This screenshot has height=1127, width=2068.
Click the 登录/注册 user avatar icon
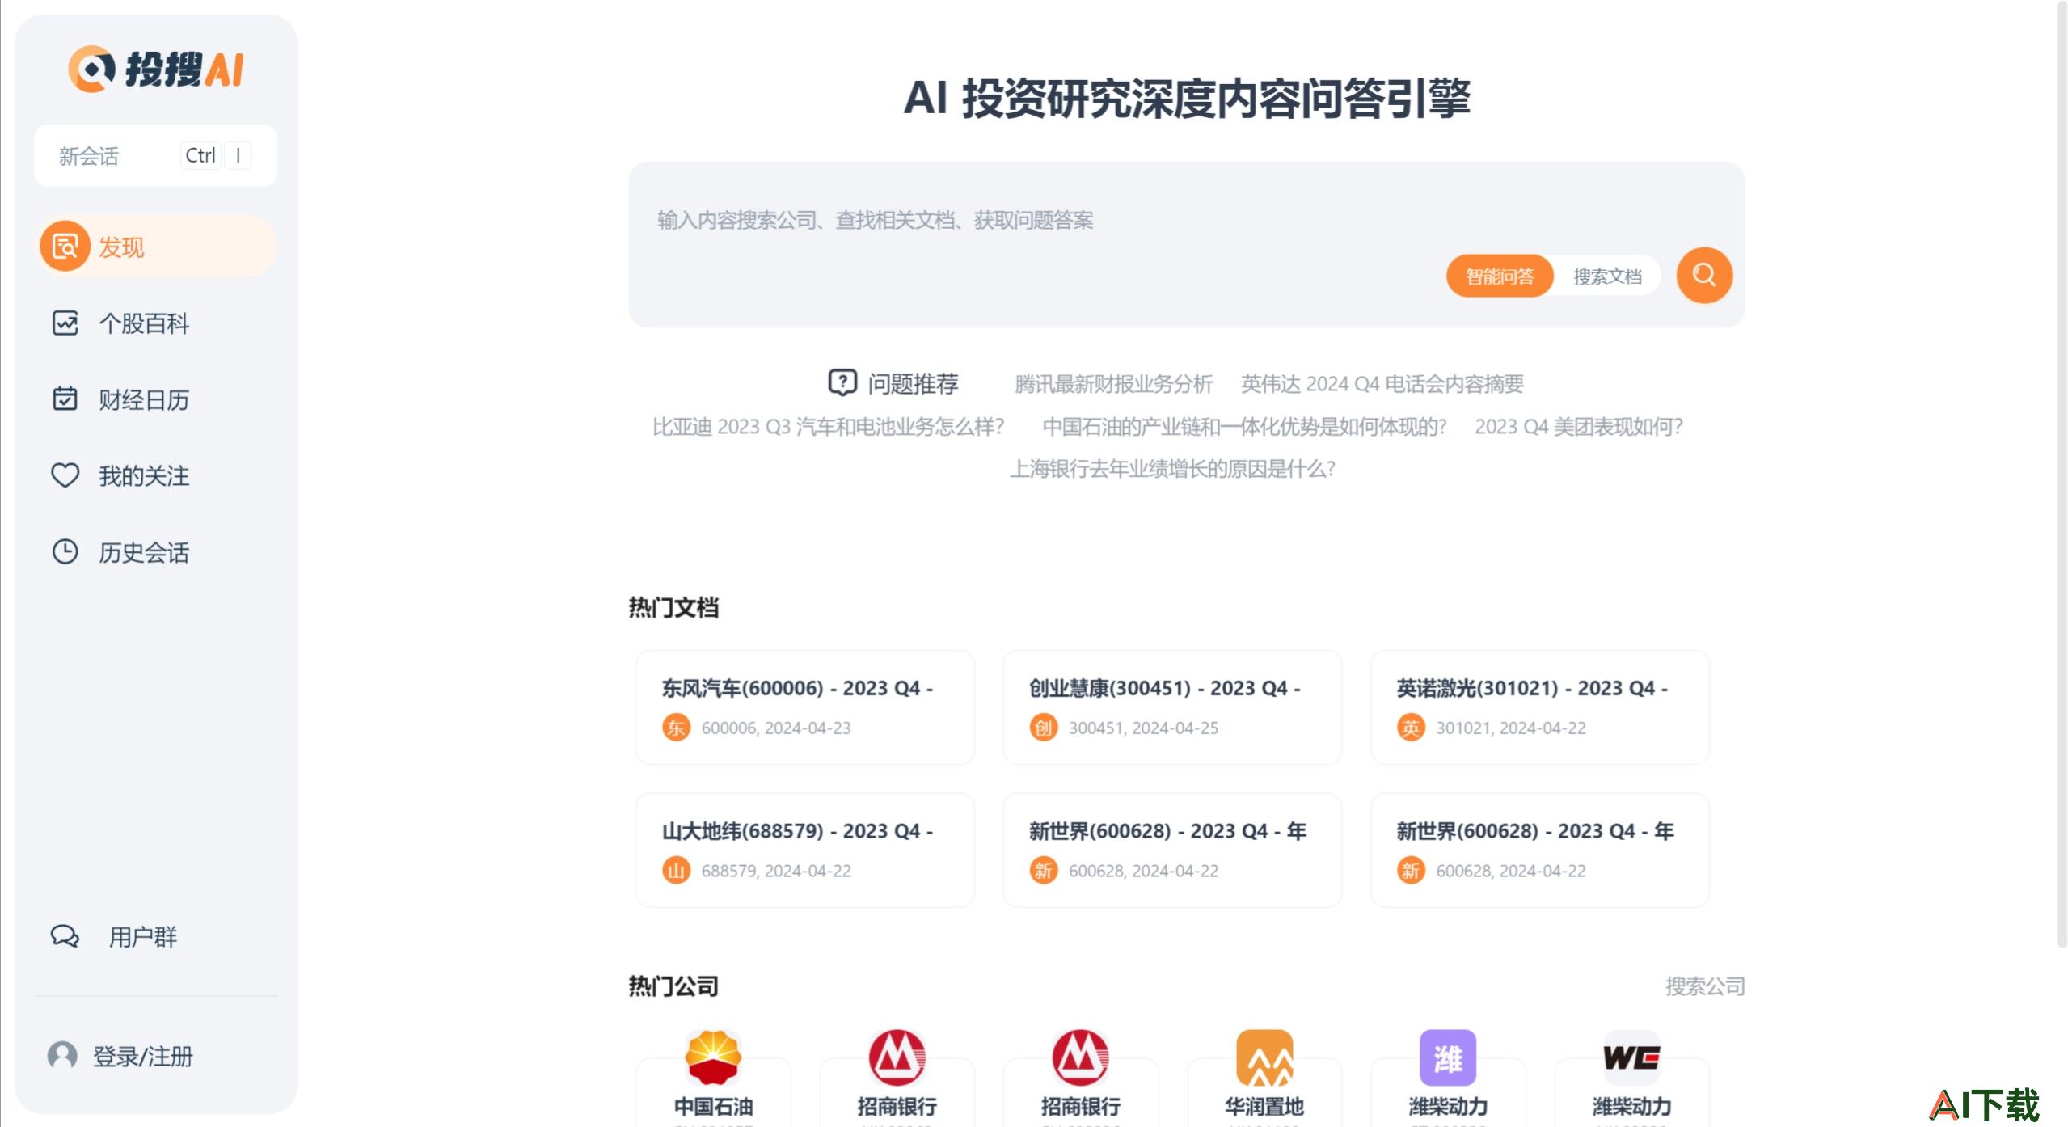point(62,1056)
